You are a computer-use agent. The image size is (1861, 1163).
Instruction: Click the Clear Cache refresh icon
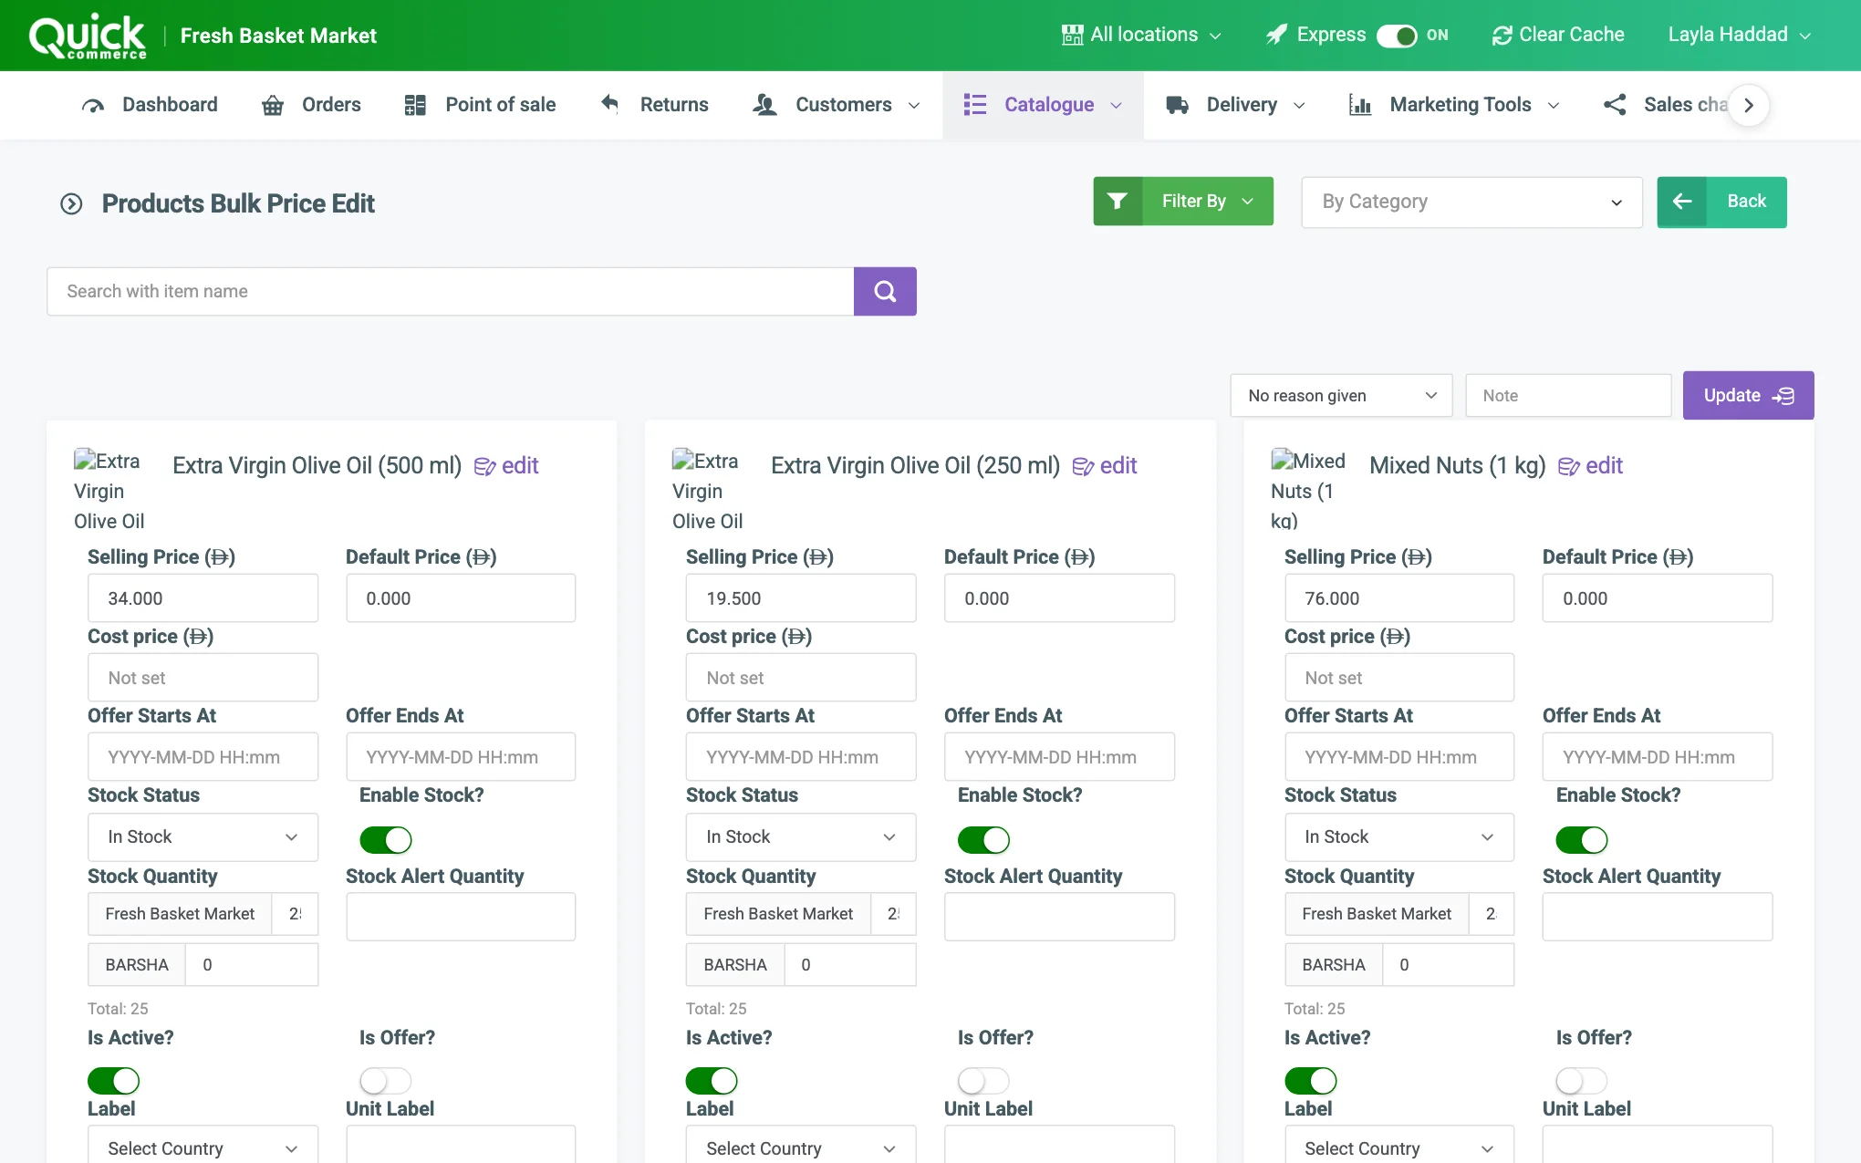(x=1502, y=35)
